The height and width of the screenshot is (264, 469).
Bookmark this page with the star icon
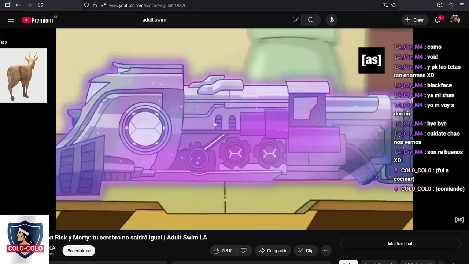394,5
